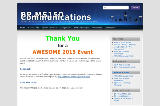Open the Downloads menu item

(x=97, y=28)
